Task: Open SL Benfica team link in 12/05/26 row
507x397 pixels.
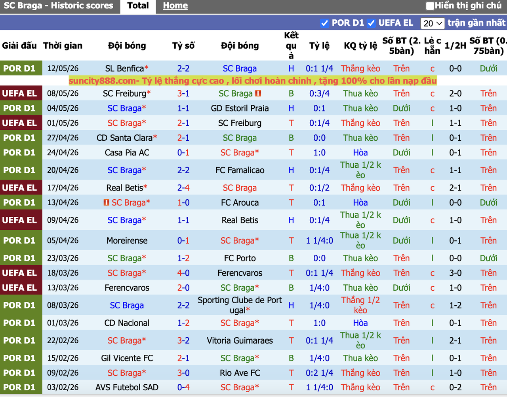Action: (x=124, y=69)
